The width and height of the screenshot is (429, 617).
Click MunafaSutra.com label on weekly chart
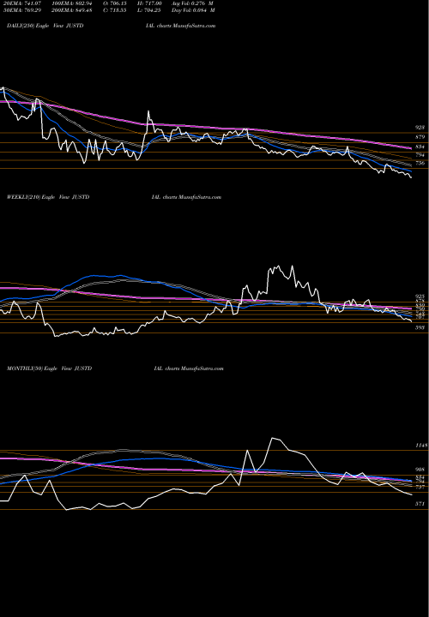[x=198, y=197]
